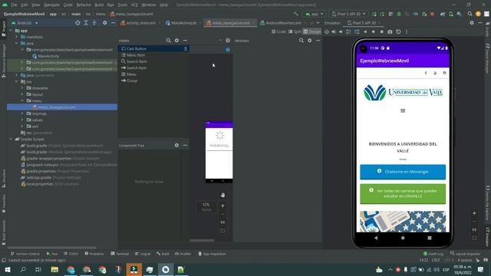Click the design surface horizontal scrollbar

point(202,241)
